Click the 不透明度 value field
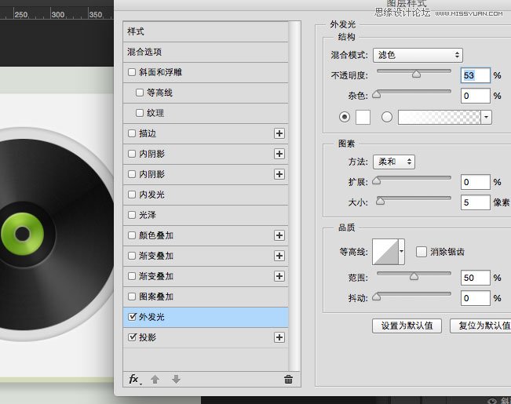 tap(476, 75)
